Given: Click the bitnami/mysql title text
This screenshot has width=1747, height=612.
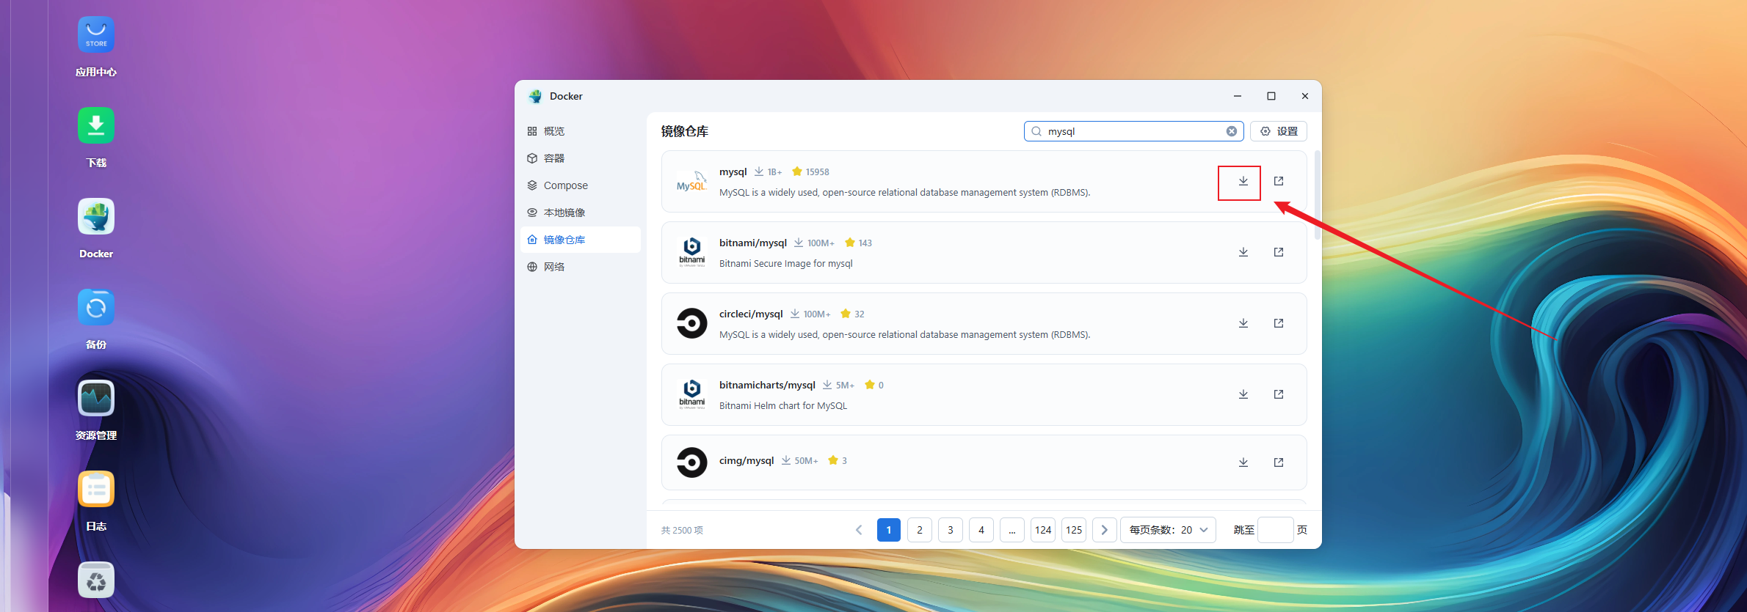Looking at the screenshot, I should tap(753, 243).
